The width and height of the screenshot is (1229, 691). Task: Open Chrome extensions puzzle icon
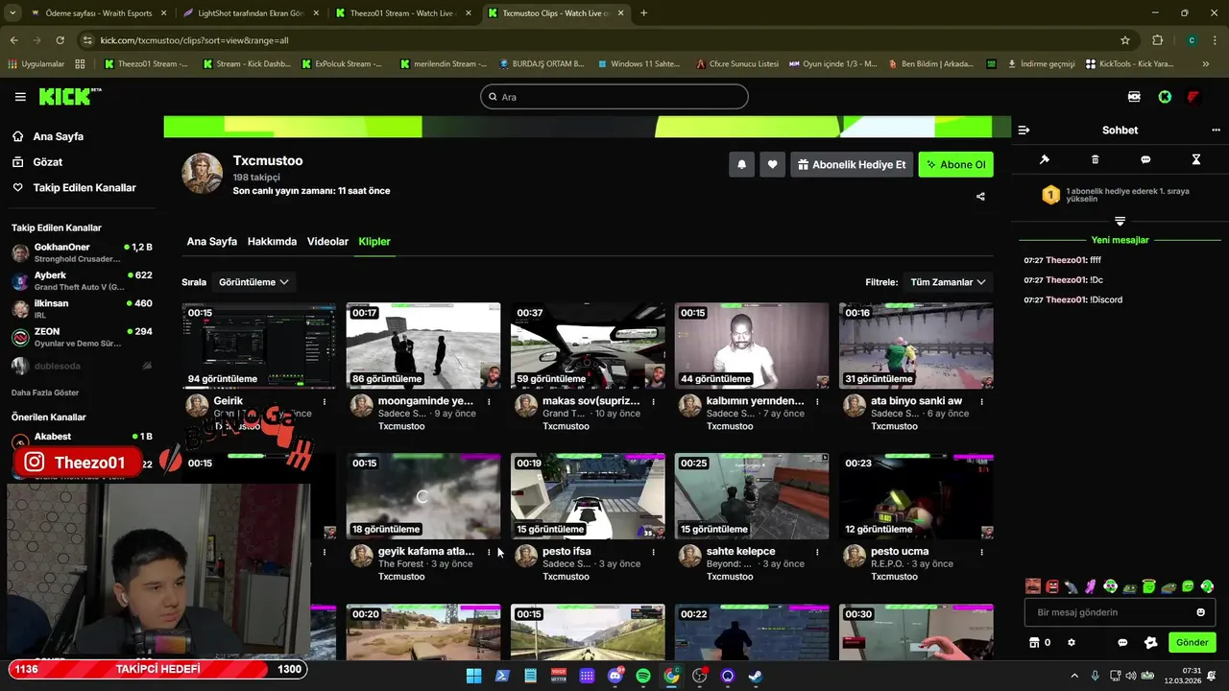coord(1157,40)
